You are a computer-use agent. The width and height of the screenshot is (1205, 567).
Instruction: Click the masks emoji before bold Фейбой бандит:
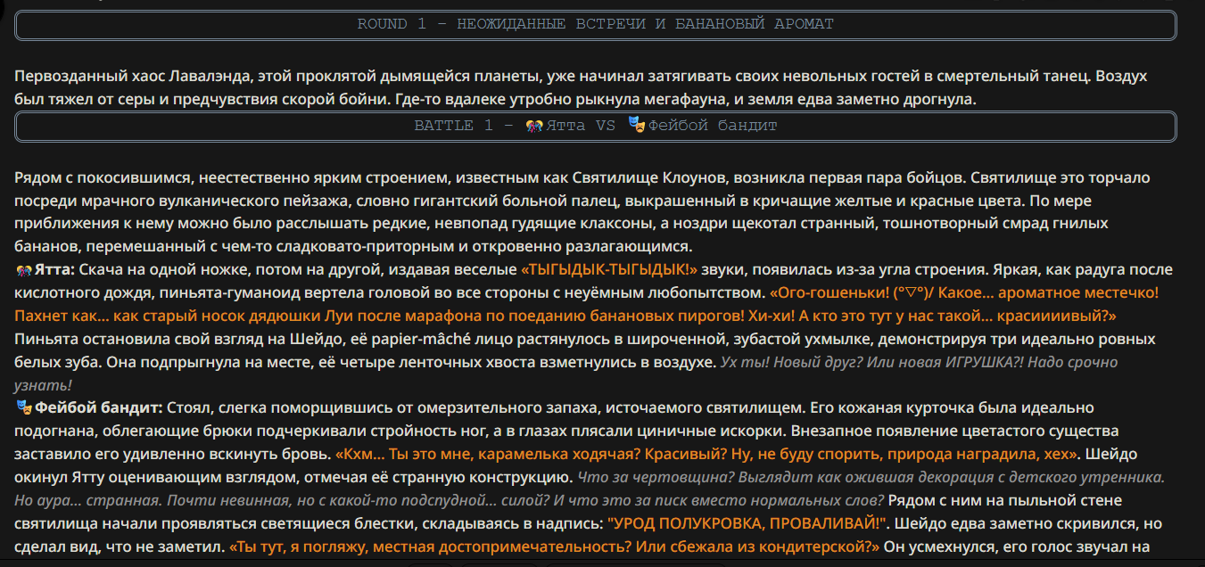click(x=24, y=408)
